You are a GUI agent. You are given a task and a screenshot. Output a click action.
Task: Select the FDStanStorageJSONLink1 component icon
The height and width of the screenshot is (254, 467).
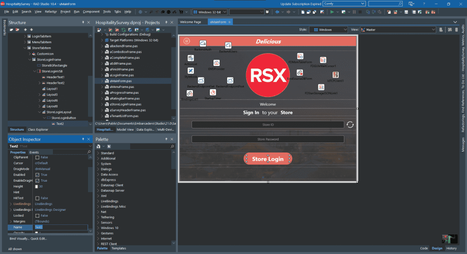(321, 87)
